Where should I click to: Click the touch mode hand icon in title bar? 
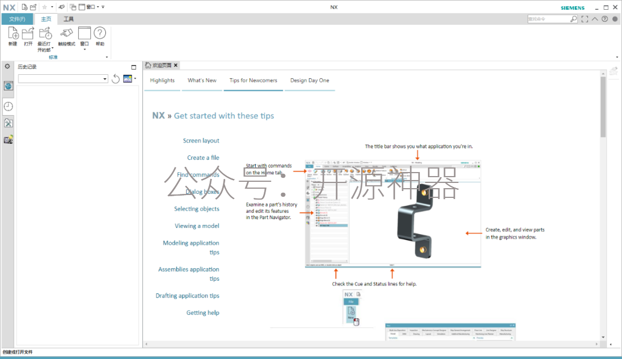tap(62, 7)
